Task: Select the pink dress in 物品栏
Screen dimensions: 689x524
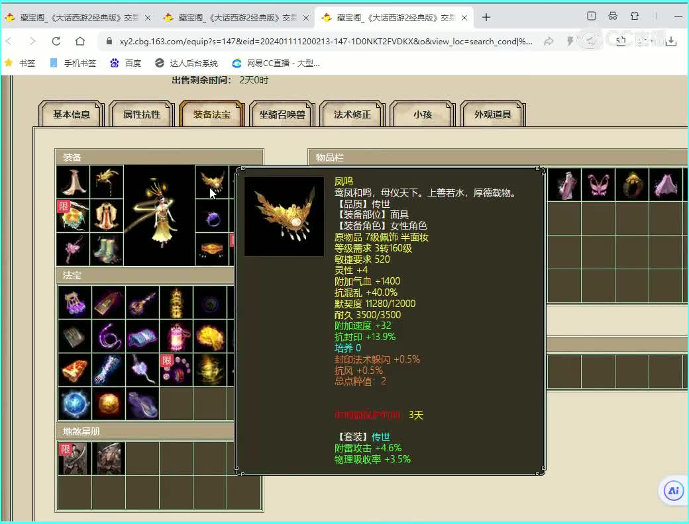Action: [x=564, y=185]
